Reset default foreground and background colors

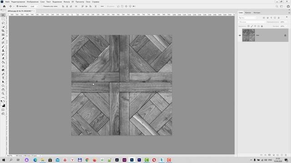pyautogui.click(x=2, y=101)
